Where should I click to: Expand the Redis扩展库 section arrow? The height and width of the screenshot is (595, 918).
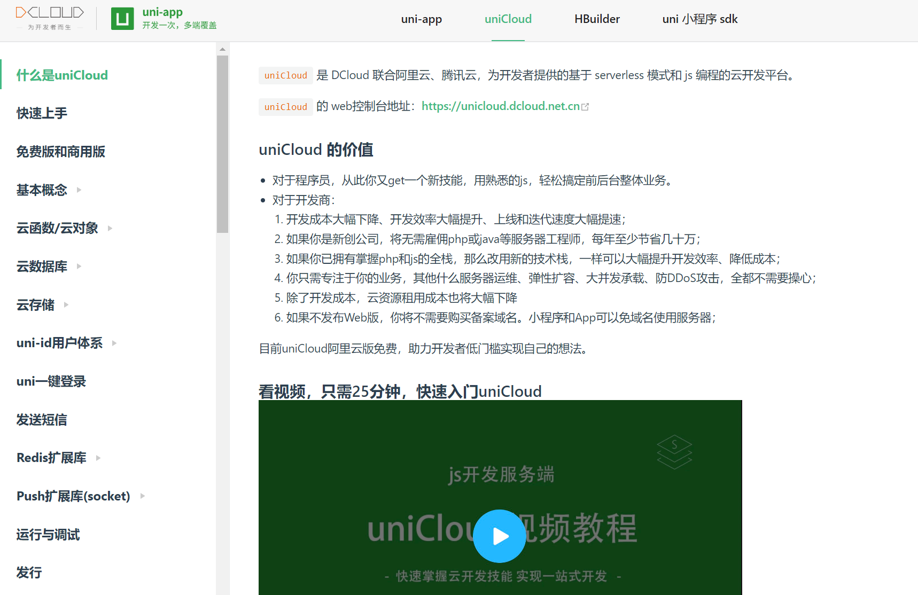coord(98,458)
